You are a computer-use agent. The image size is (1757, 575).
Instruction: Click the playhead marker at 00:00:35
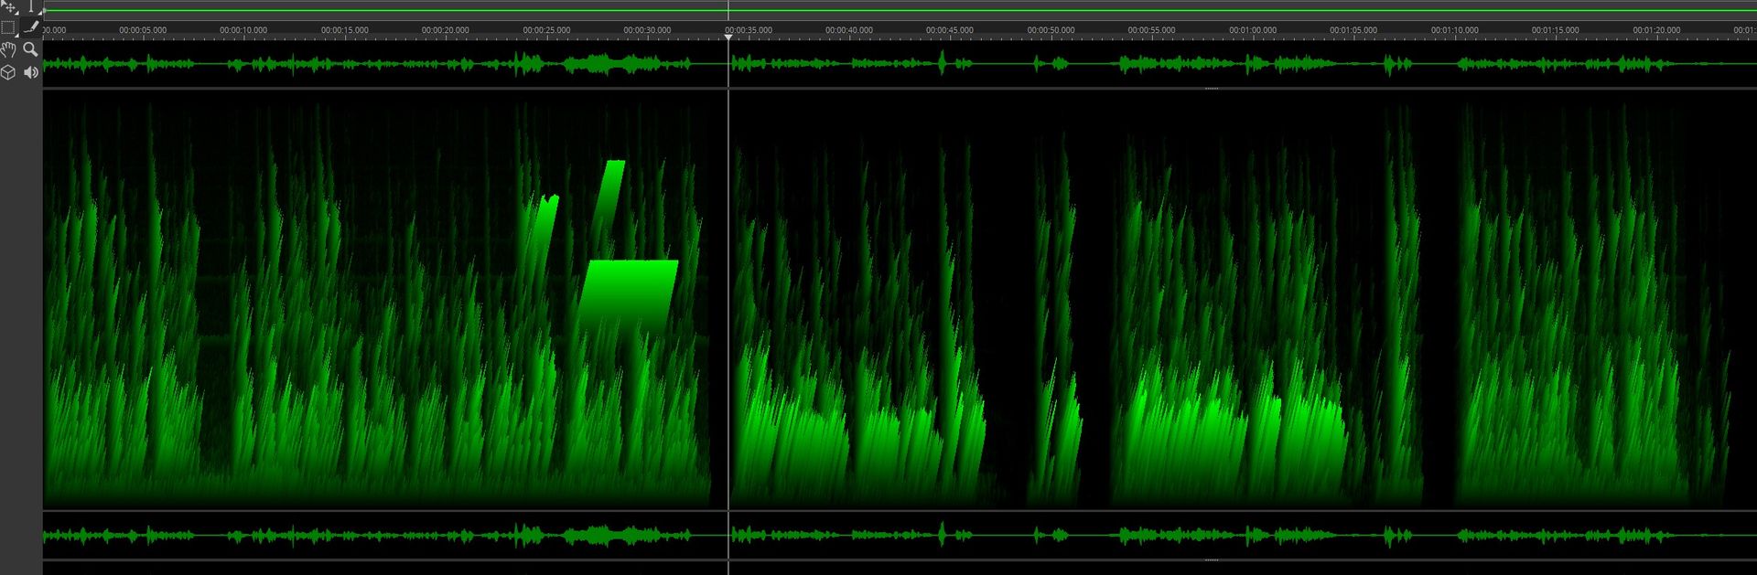pyautogui.click(x=728, y=37)
